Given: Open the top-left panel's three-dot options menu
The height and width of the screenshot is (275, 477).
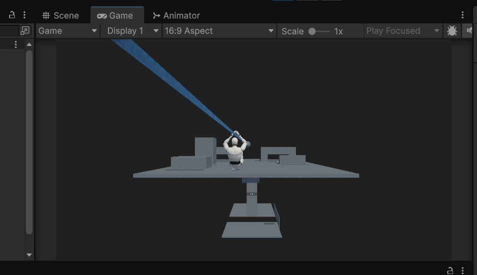Looking at the screenshot, I should pyautogui.click(x=24, y=15).
